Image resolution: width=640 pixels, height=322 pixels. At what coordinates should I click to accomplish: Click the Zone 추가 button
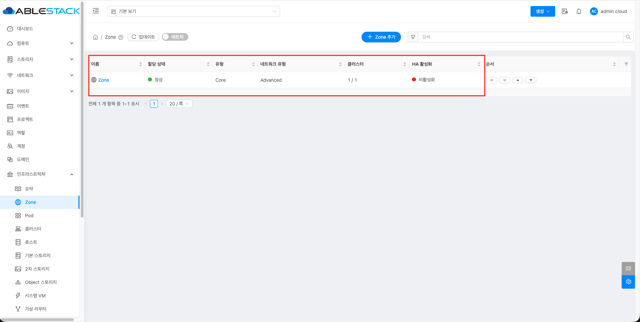click(x=381, y=37)
